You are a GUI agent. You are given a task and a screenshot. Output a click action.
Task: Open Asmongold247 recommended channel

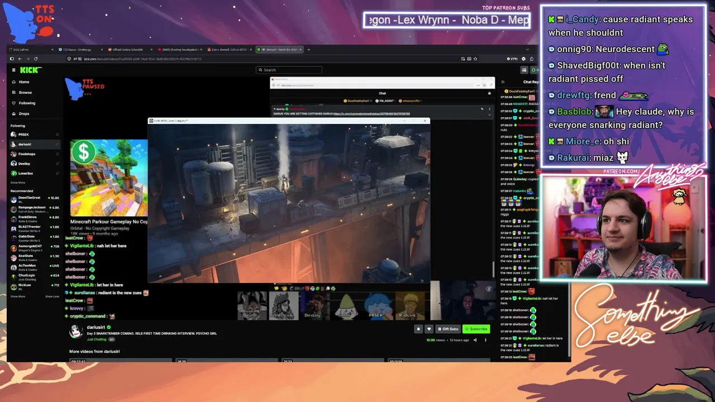(x=35, y=247)
